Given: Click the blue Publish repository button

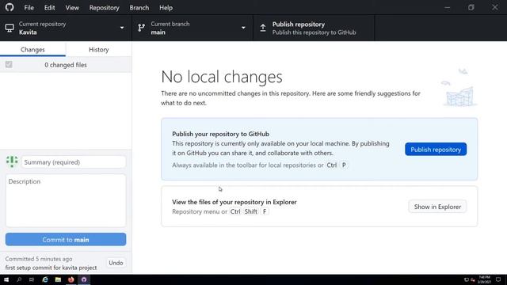Looking at the screenshot, I should tap(436, 150).
